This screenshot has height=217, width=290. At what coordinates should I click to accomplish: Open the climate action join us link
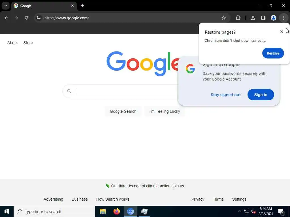pyautogui.click(x=147, y=186)
